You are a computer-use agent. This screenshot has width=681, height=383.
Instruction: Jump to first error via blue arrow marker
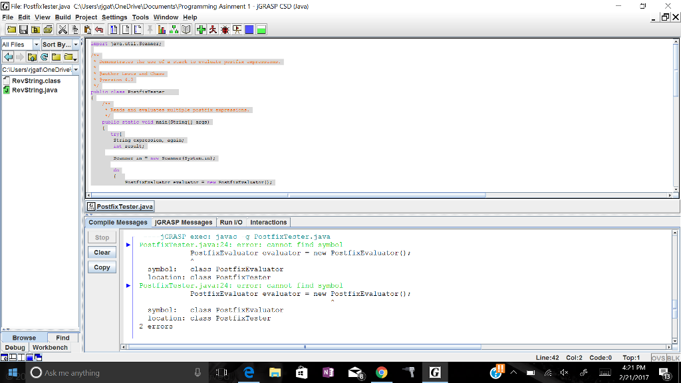[128, 245]
